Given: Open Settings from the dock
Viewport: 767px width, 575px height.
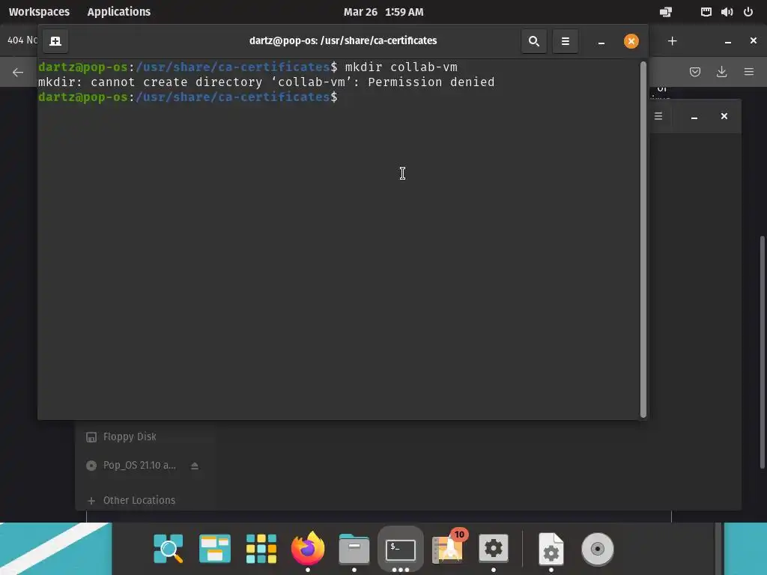Looking at the screenshot, I should 494,549.
